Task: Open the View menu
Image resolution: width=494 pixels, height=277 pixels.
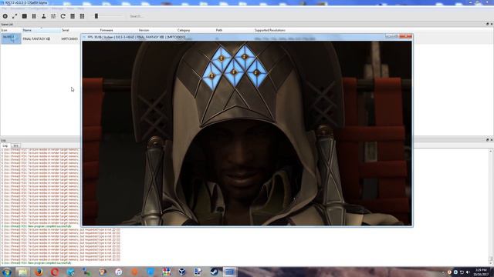Action: (70, 8)
